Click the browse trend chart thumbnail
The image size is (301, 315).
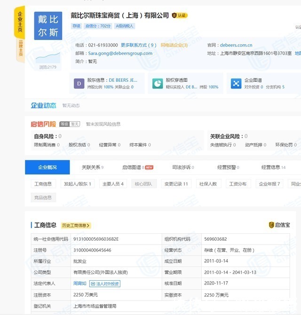click(48, 58)
